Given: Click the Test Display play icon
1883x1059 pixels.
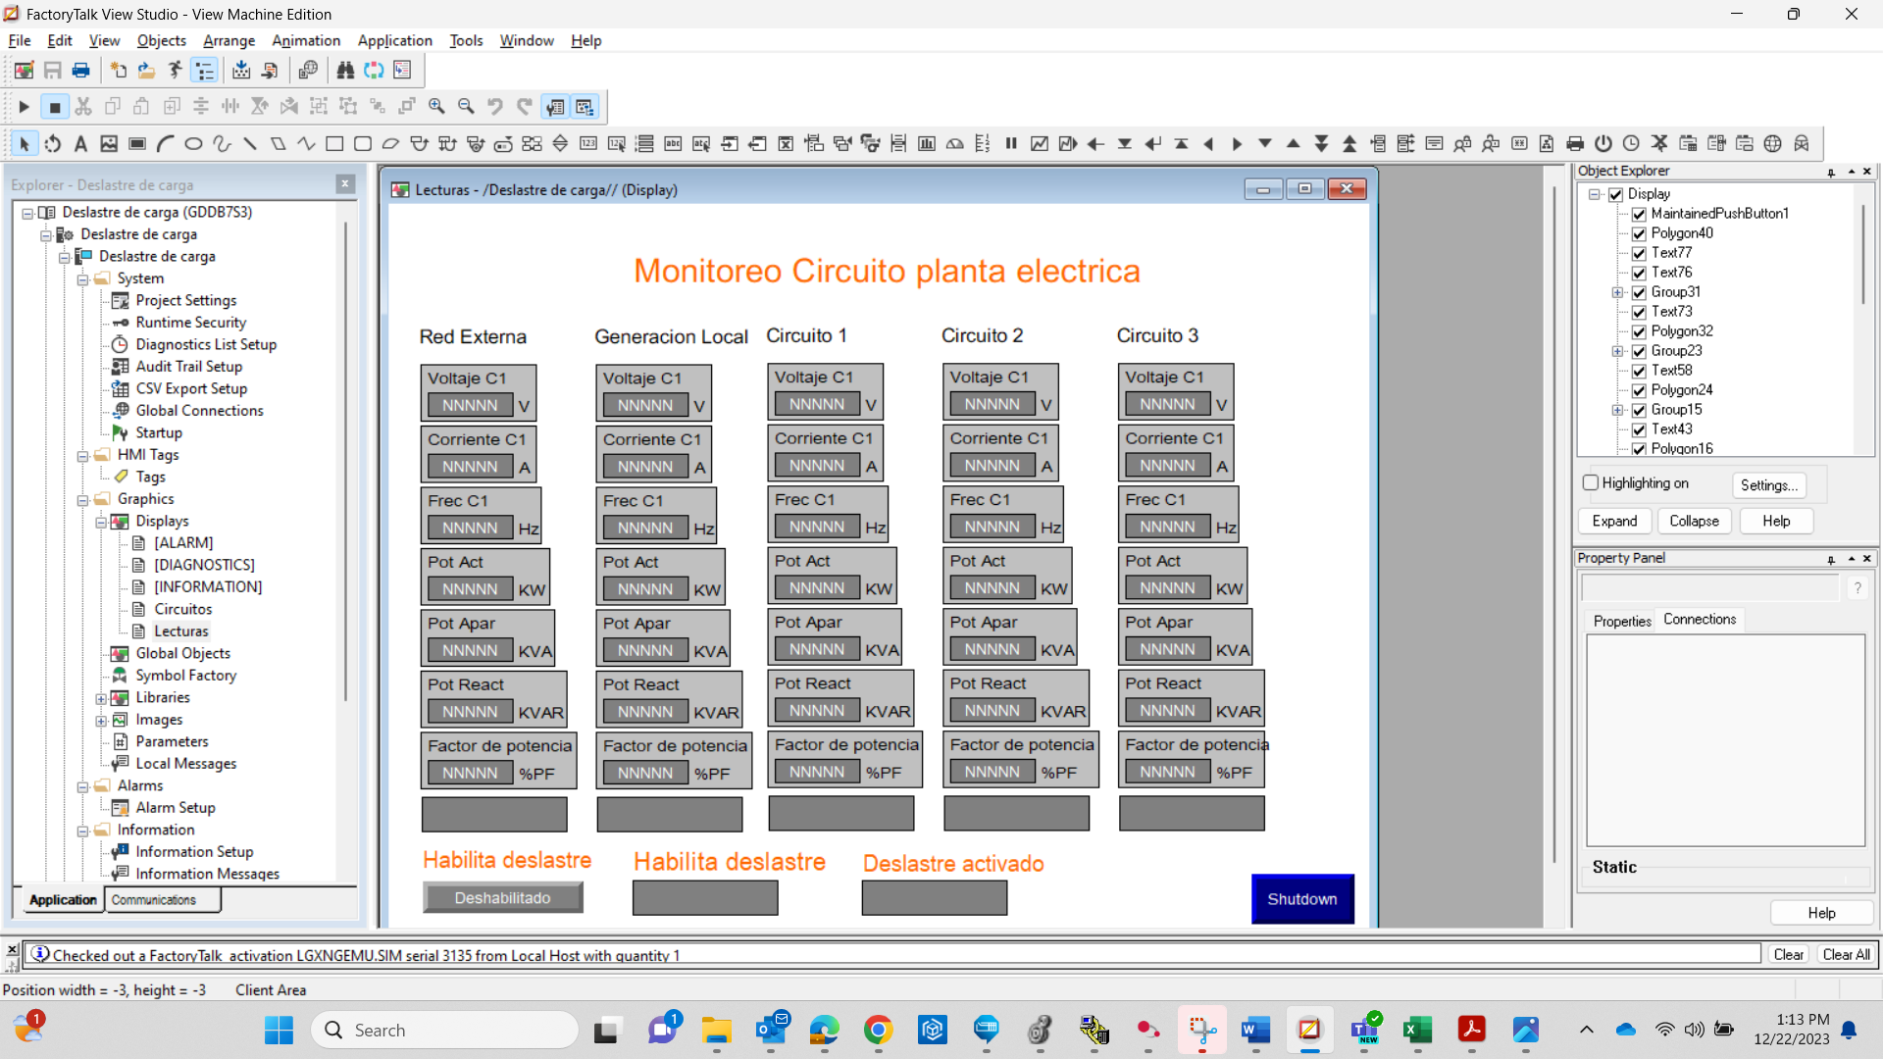Looking at the screenshot, I should point(25,107).
